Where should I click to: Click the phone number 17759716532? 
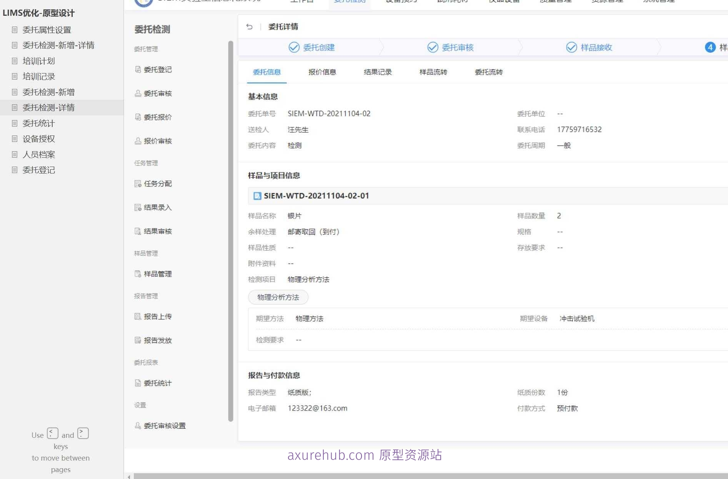coord(579,130)
